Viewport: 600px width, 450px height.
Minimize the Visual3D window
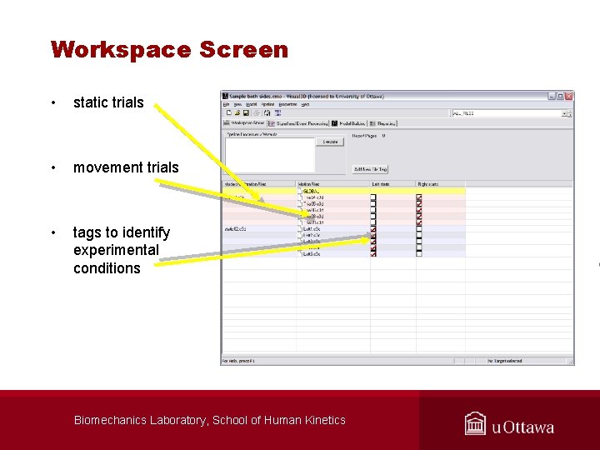[x=552, y=96]
